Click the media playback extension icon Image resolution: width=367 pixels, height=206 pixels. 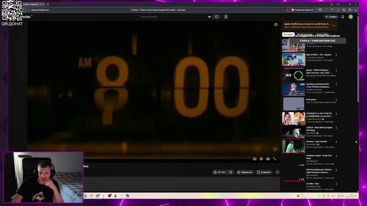pos(344,10)
